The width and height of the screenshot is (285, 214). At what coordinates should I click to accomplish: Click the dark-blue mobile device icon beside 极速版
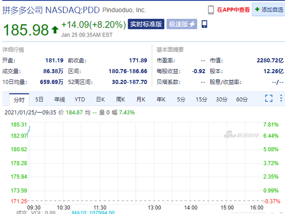tap(204, 24)
